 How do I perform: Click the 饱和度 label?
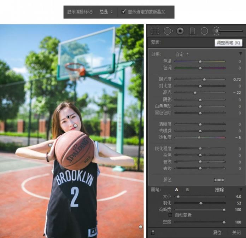(x=165, y=137)
